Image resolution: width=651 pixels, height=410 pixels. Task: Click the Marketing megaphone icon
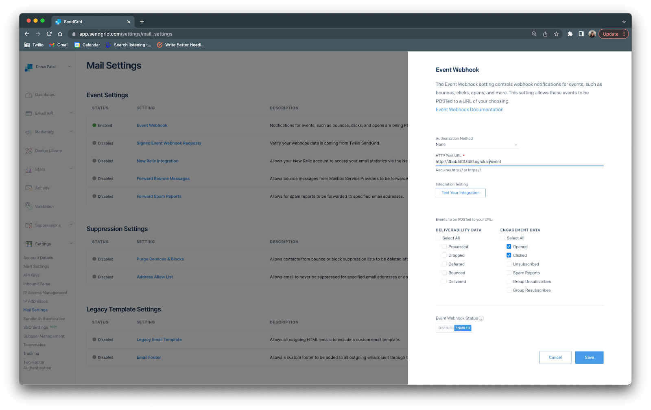pyautogui.click(x=28, y=132)
